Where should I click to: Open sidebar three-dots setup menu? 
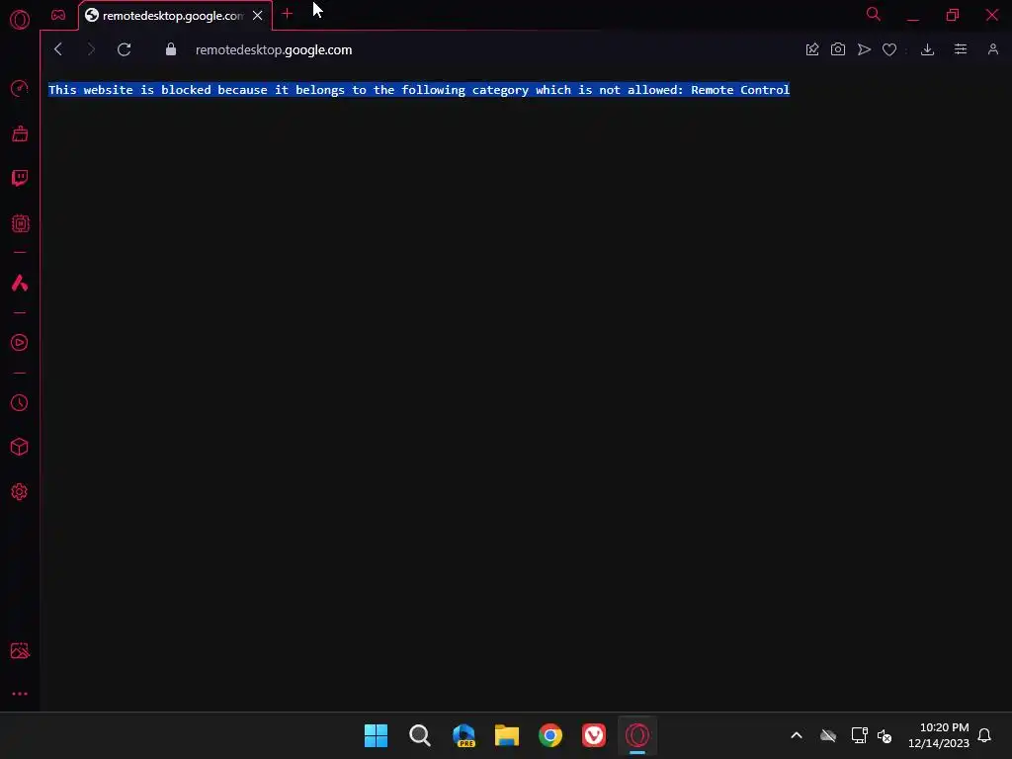(x=20, y=694)
